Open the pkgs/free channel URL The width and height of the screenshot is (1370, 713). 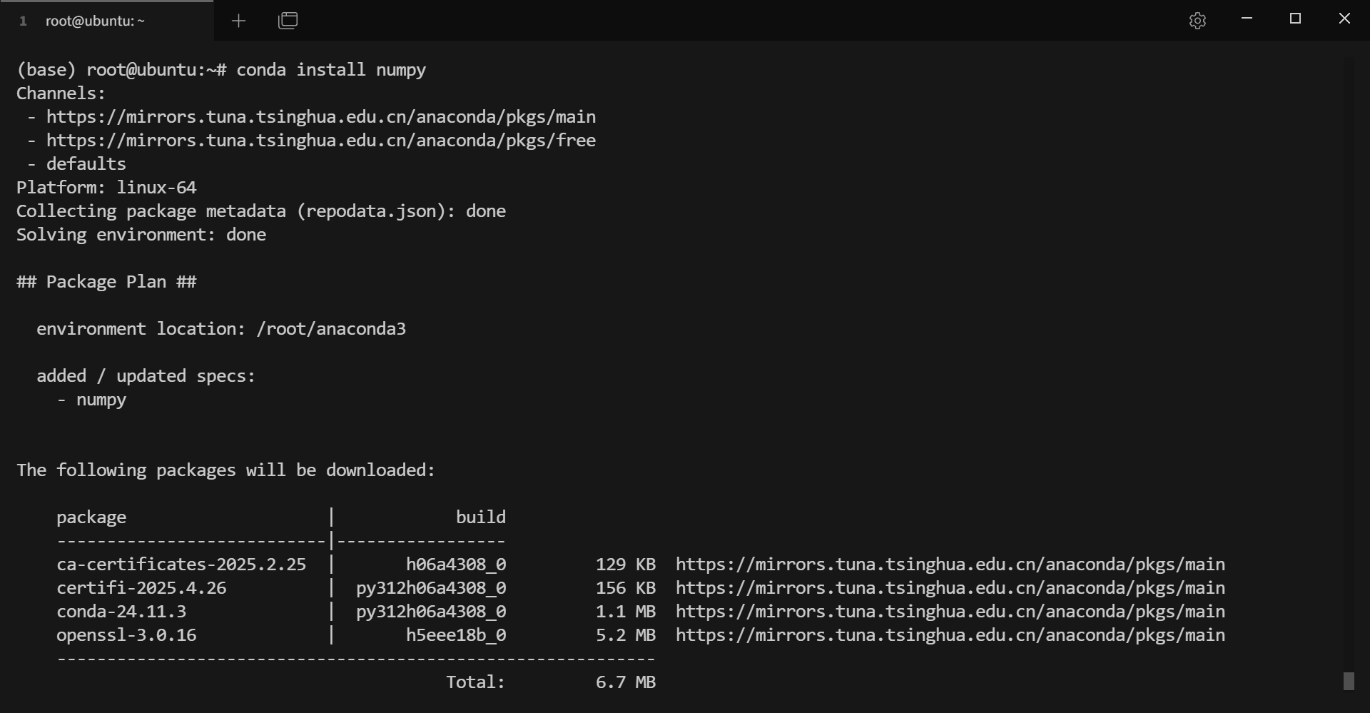[x=320, y=141]
